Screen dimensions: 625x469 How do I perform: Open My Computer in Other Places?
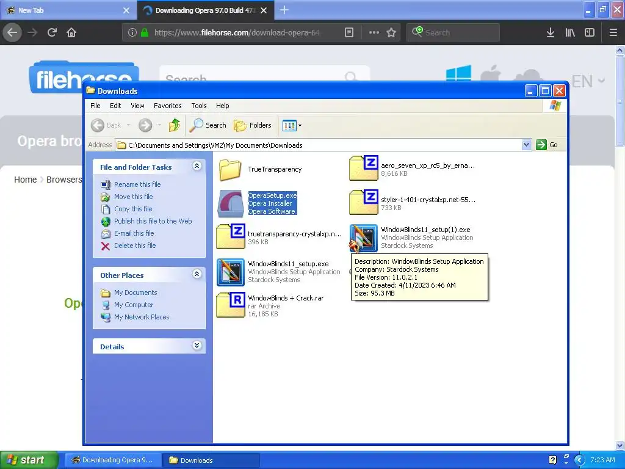pos(134,305)
